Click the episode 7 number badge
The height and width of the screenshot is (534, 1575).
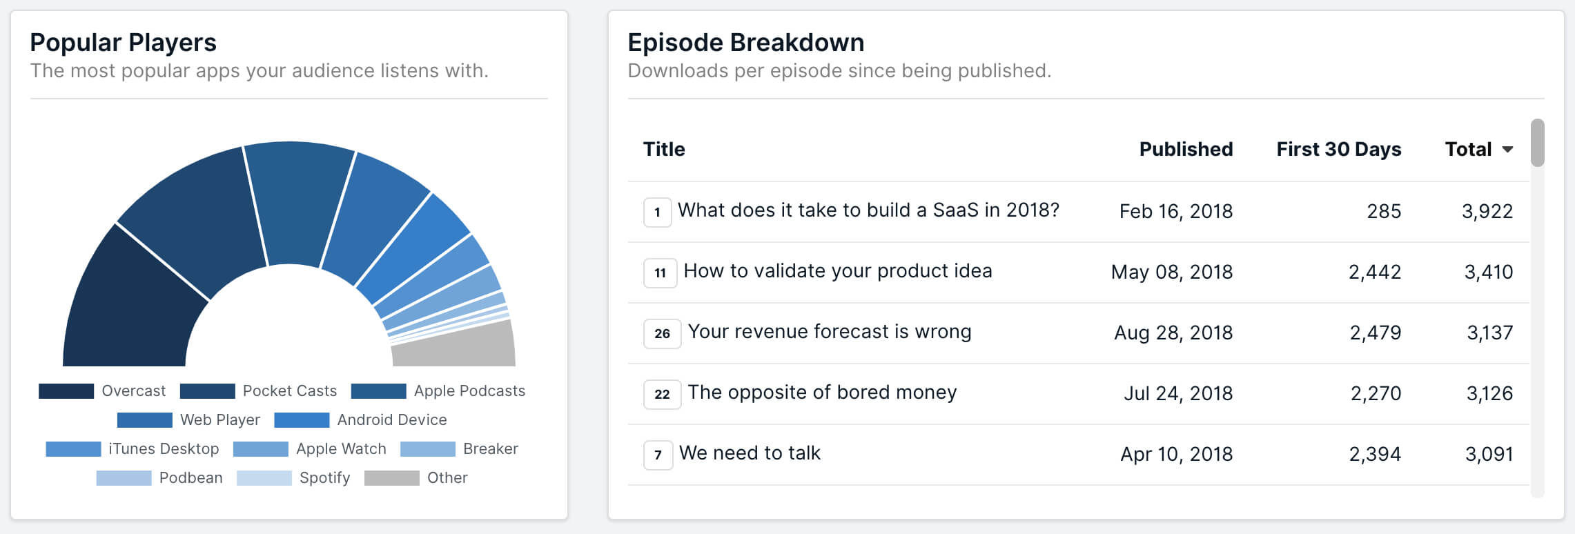[x=658, y=455]
